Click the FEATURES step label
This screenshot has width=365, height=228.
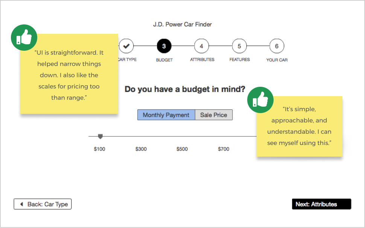(240, 60)
